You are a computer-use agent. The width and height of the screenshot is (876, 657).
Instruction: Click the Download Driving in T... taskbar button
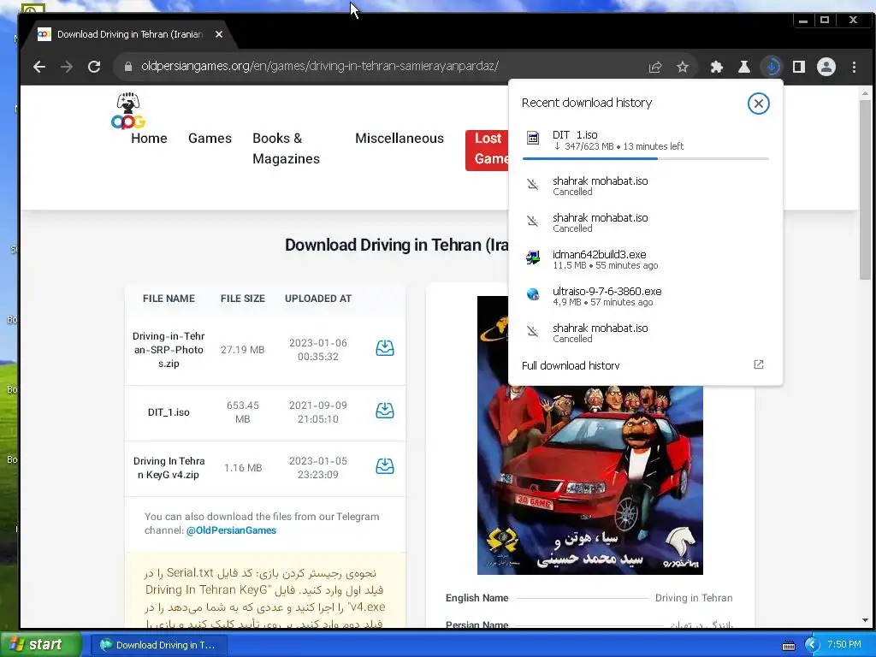click(158, 645)
